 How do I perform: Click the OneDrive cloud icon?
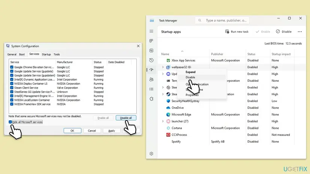[168, 108]
